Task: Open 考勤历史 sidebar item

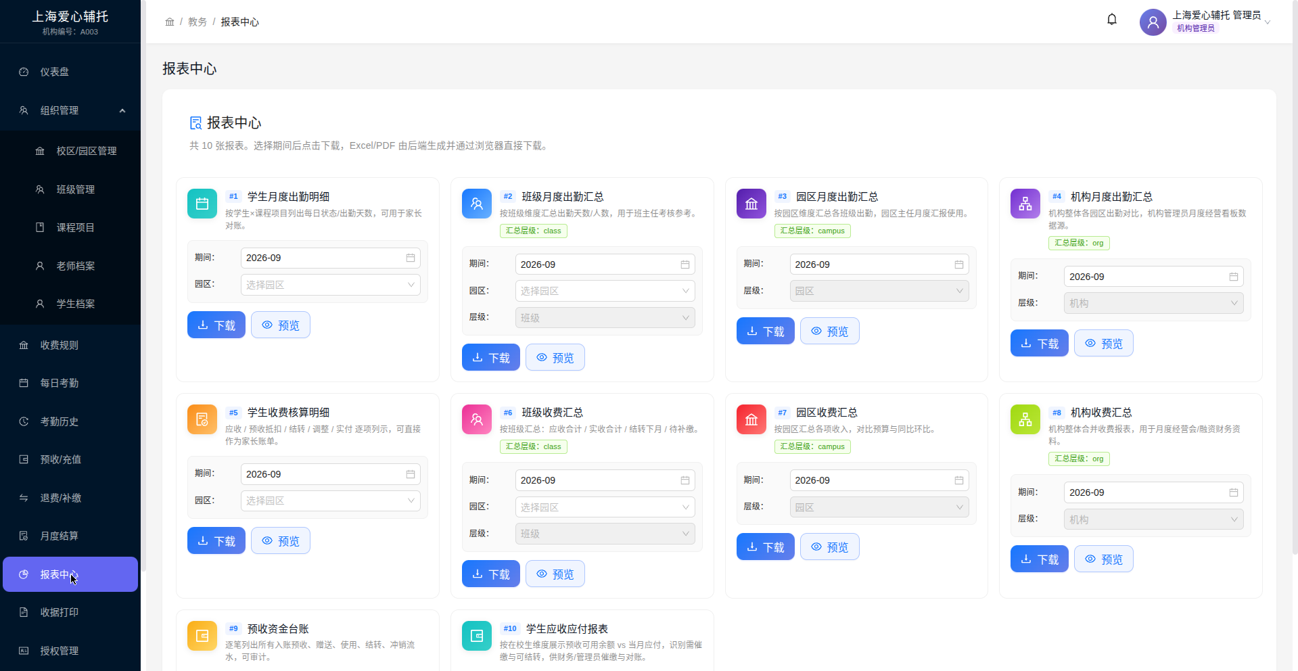Action: (70, 421)
